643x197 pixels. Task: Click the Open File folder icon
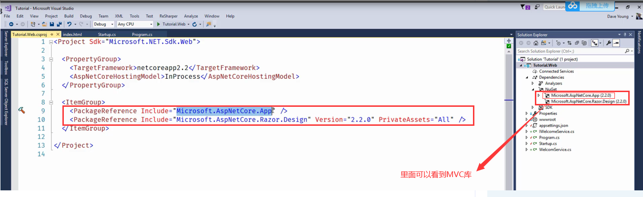44,24
